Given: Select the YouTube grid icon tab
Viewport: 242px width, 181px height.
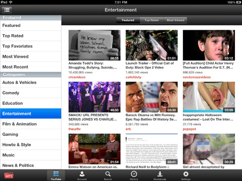Looking at the screenshot, I should tap(56, 175).
